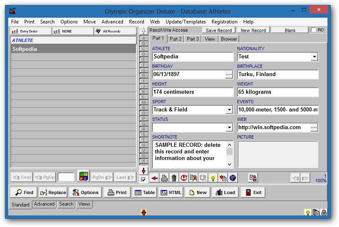Viewport: 339px width, 227px height.
Task: Click the Find button
Action: coord(24,192)
